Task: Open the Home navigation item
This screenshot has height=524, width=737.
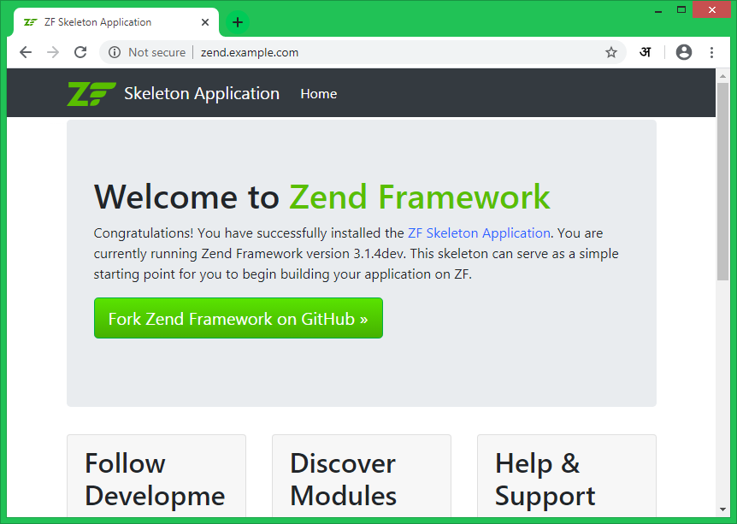Action: click(319, 93)
